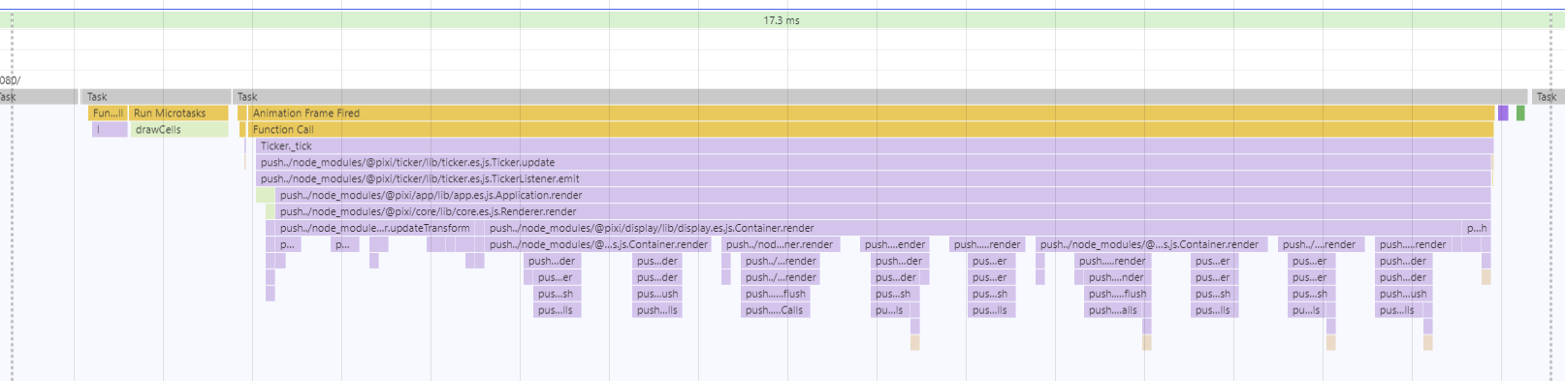Click the last Task bar at right edge
The image size is (1565, 381).
[x=1548, y=97]
